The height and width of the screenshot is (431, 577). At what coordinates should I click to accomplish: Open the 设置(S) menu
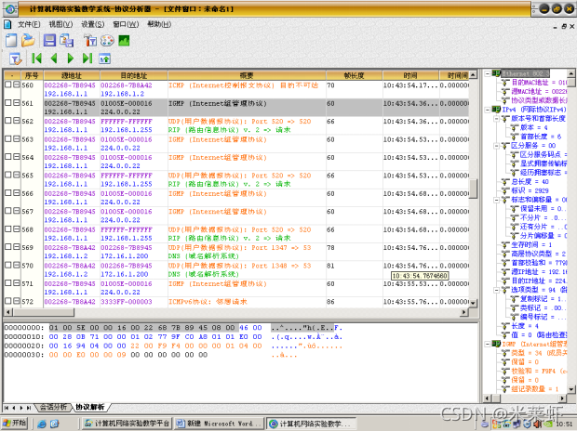(92, 24)
